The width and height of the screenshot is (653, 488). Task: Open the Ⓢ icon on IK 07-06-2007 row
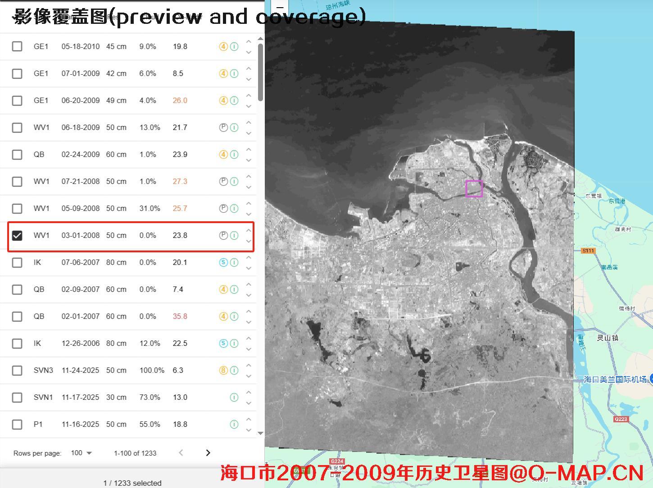point(223,262)
